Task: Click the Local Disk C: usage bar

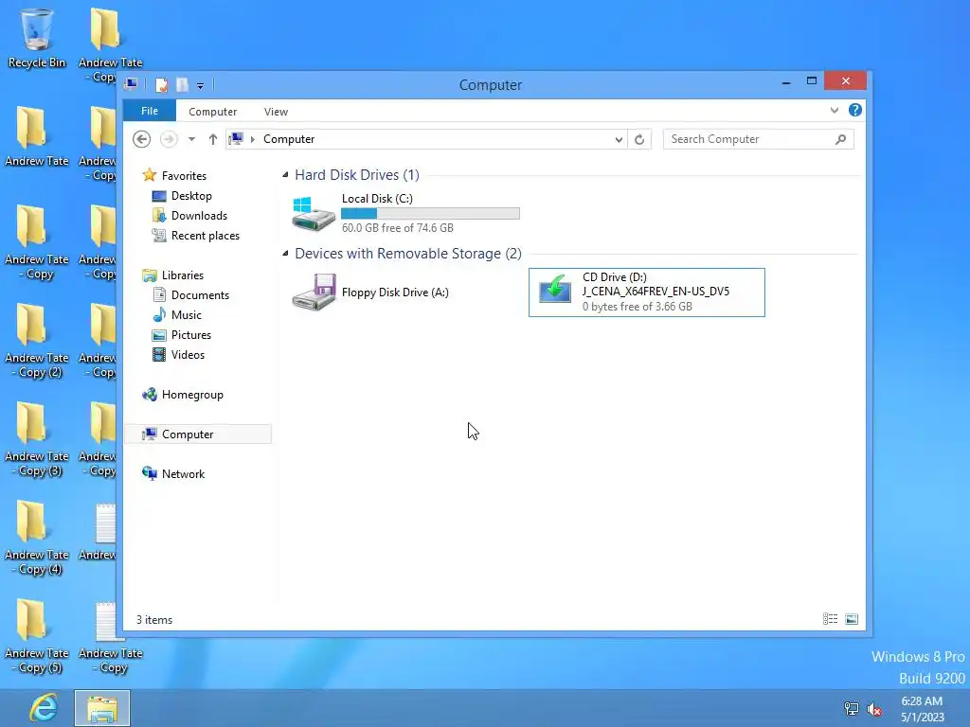Action: click(x=431, y=213)
